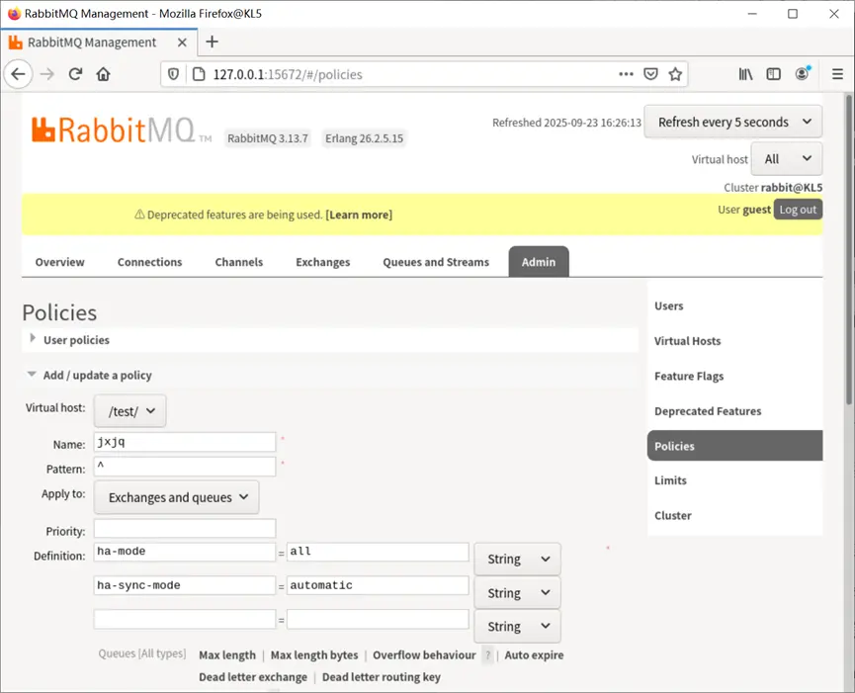Screen dimensions: 855x693
Task: Click the Save to Pocket icon
Action: pyautogui.click(x=650, y=74)
